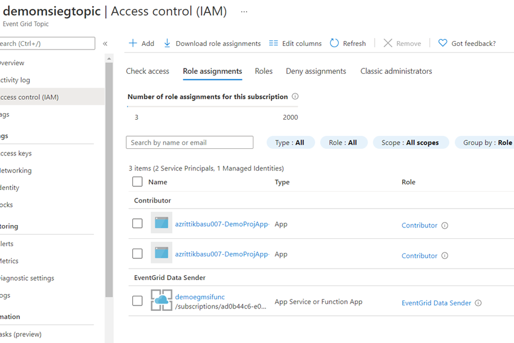514x343 pixels.
Task: Open the EventGrid Data Sender role link
Action: 436,303
